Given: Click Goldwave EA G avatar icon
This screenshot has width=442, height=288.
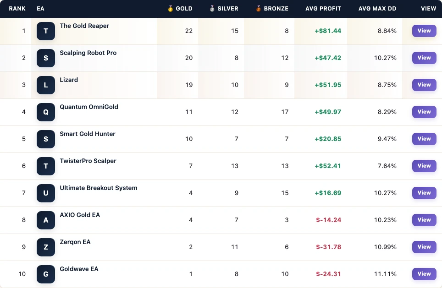Looking at the screenshot, I should [x=46, y=274].
